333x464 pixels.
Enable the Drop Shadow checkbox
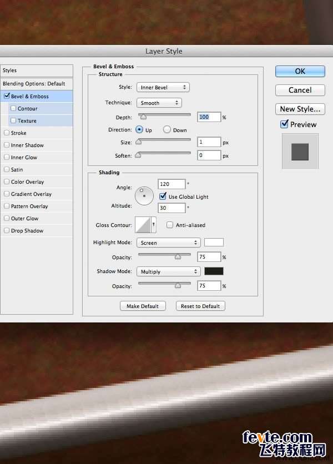pyautogui.click(x=7, y=230)
